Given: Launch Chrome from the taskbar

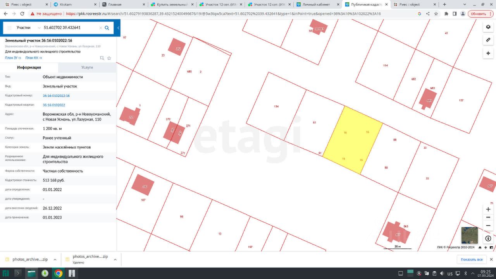Looking at the screenshot, I should click(x=59, y=273).
